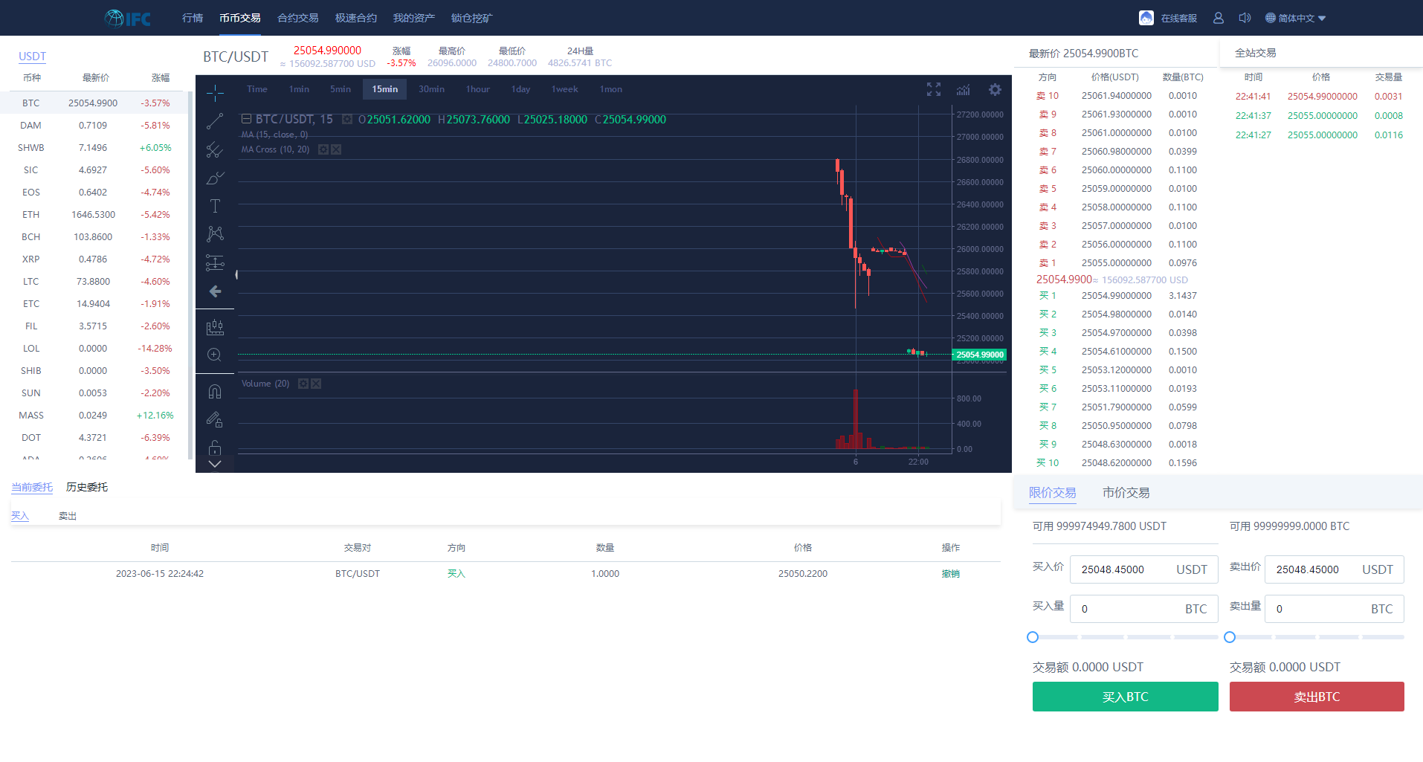Select the pitchfork drawing tool
Viewport: 1423px width, 762px height.
click(215, 150)
